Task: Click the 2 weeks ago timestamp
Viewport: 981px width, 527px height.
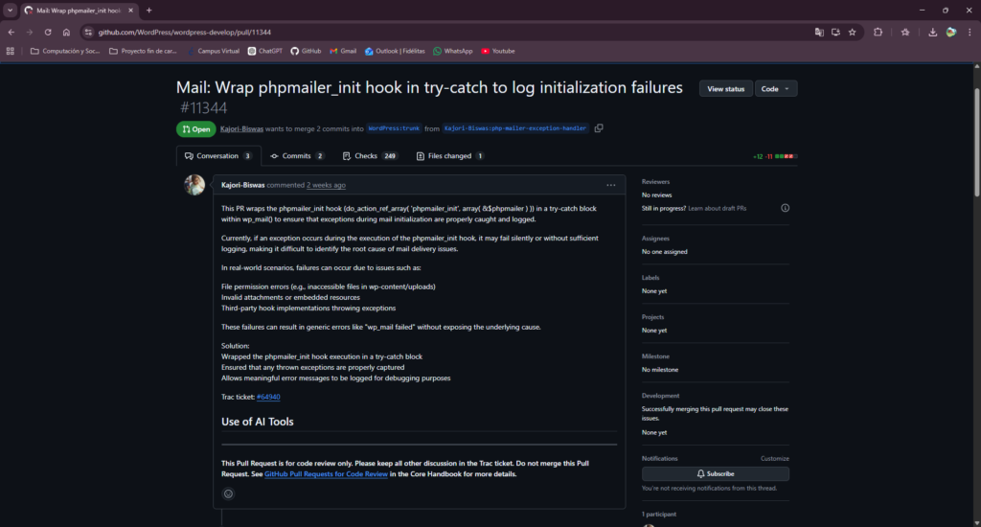Action: point(326,185)
